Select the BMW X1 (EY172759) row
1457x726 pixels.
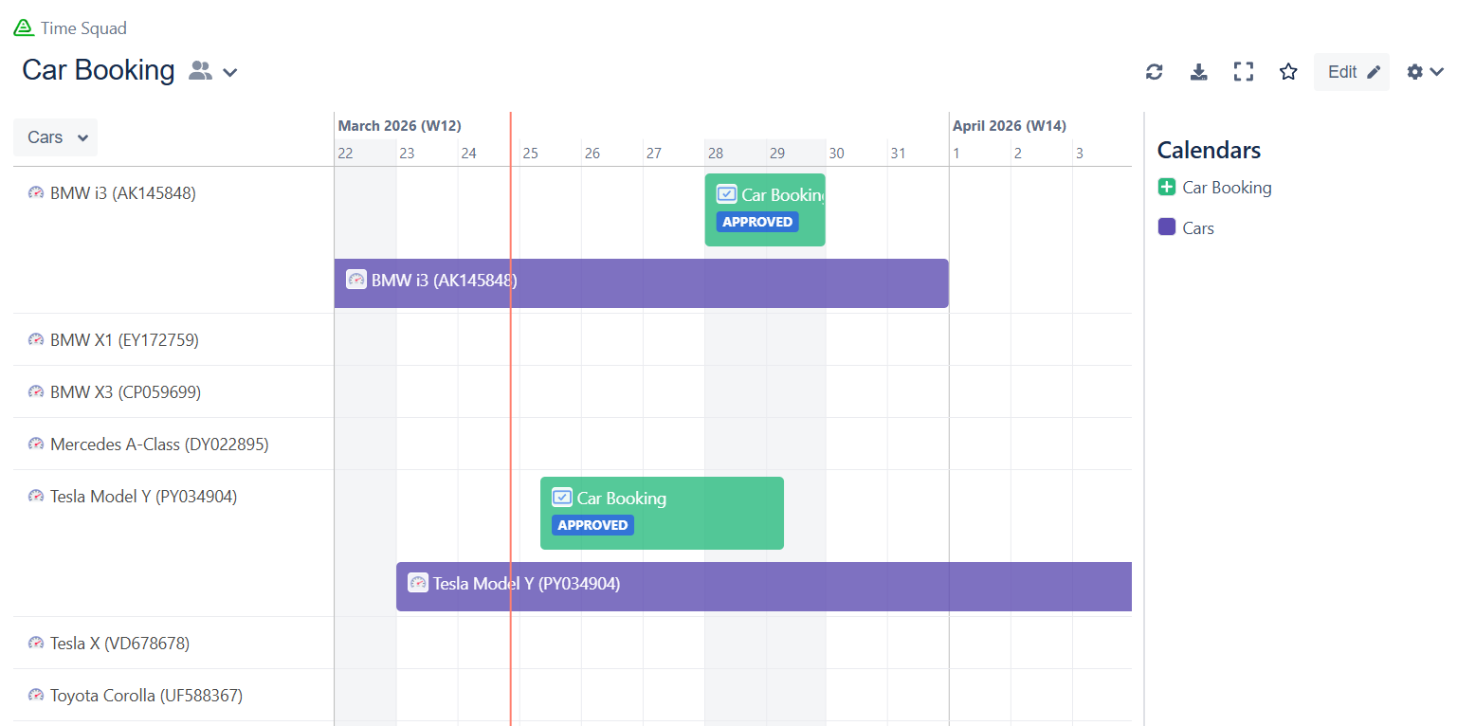(124, 340)
